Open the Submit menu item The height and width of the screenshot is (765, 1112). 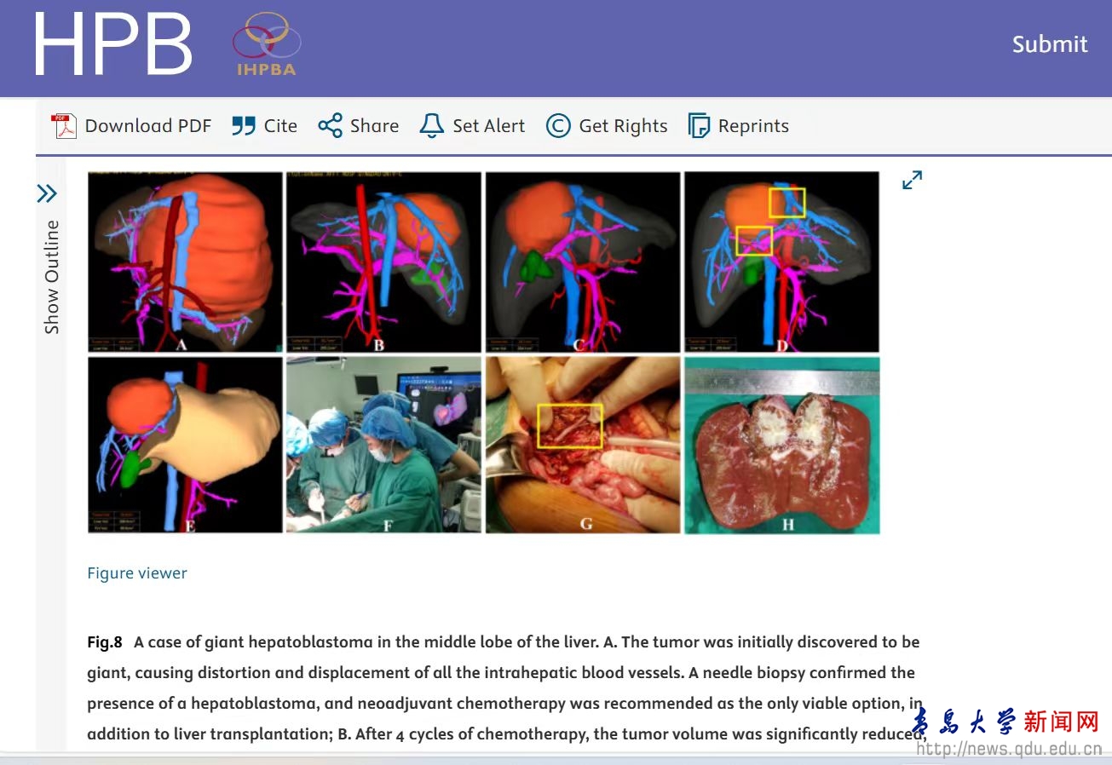tap(1049, 44)
